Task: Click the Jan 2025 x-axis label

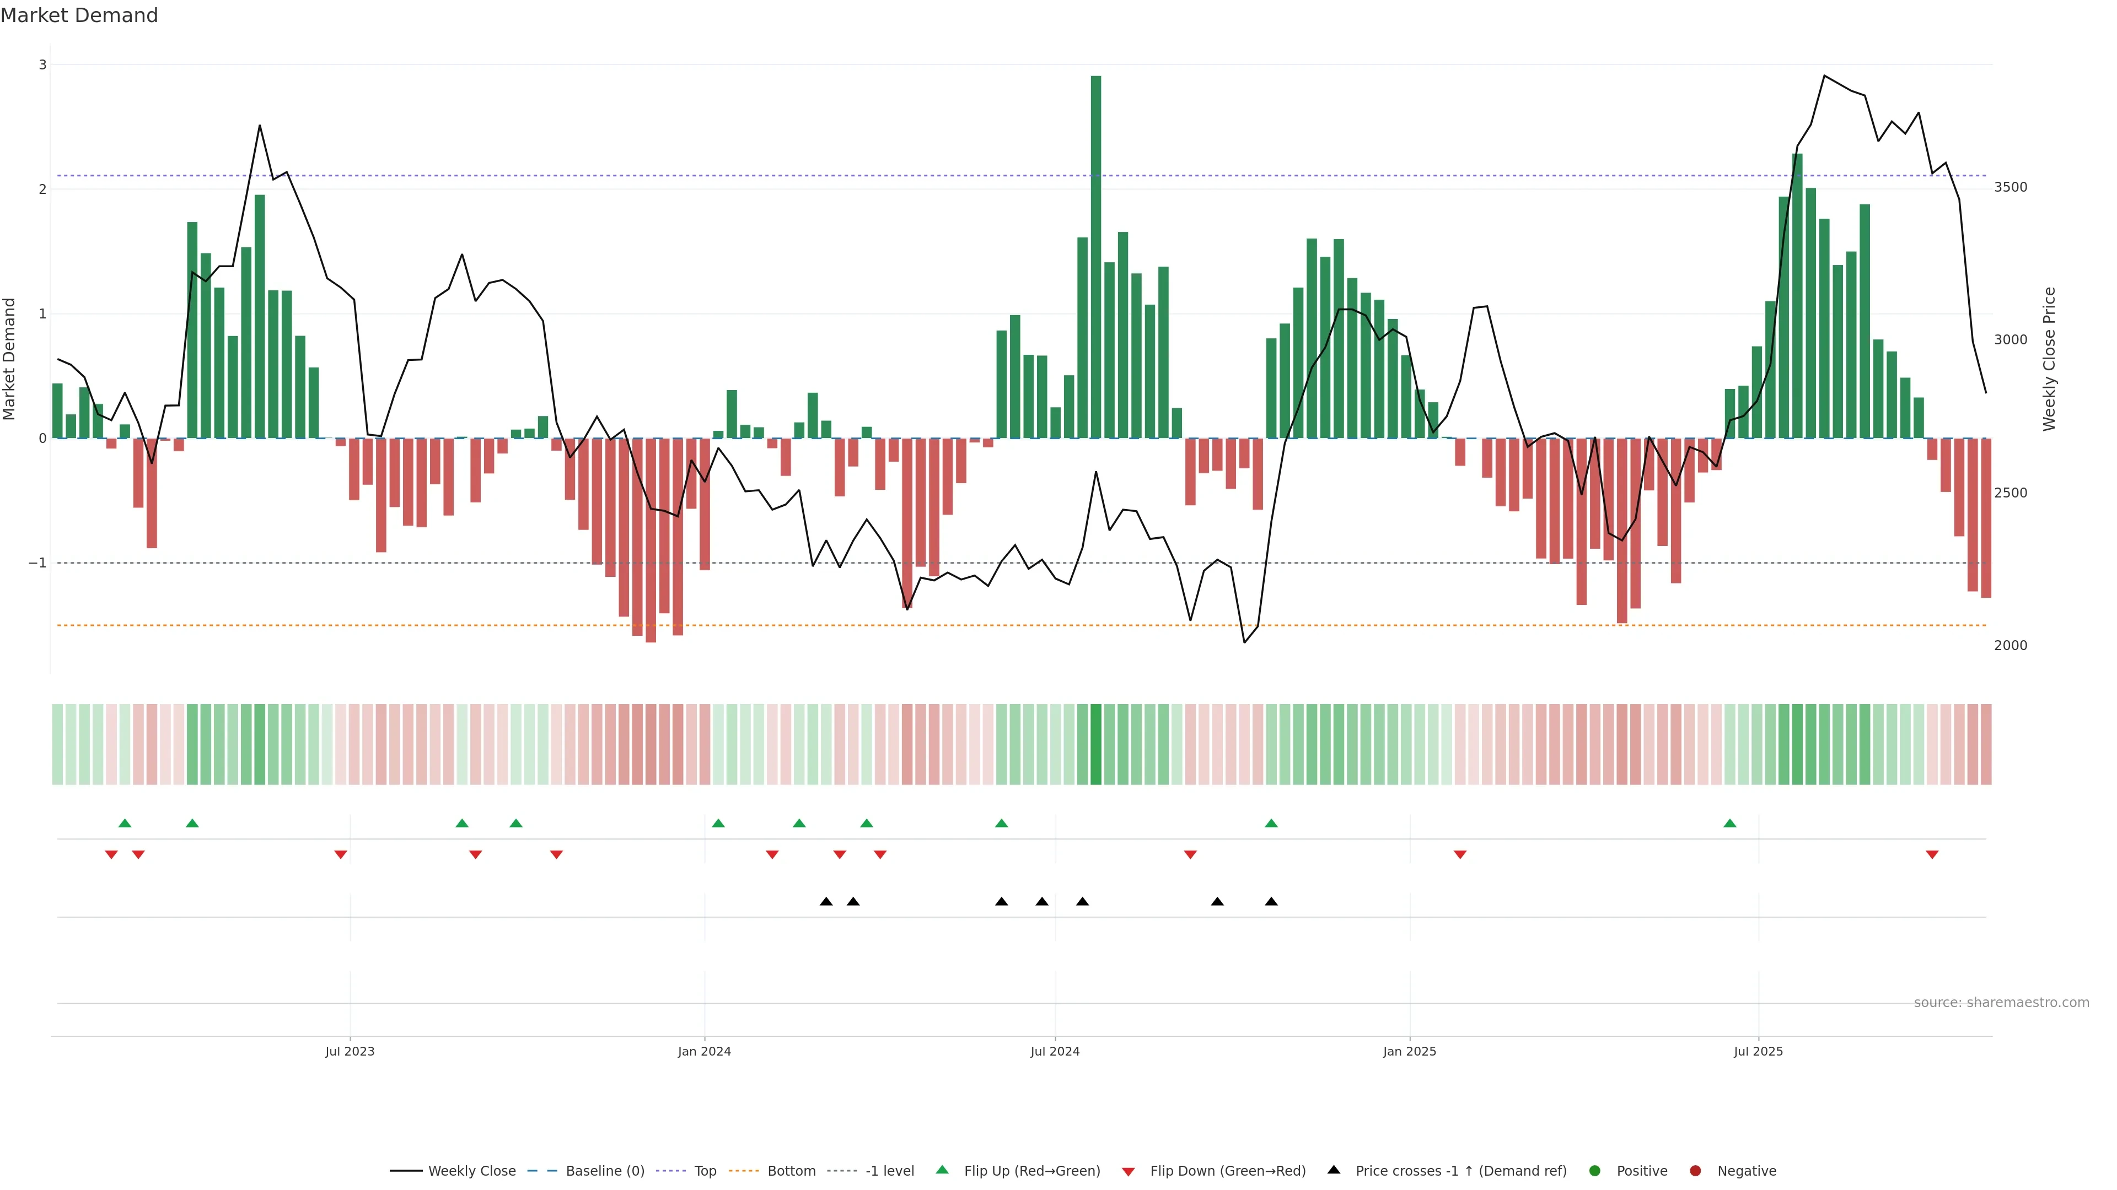Action: tap(1410, 1051)
